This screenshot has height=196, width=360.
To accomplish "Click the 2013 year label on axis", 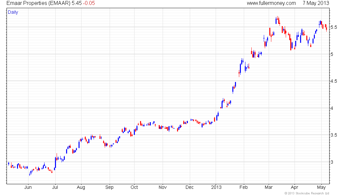I will 216,187.
